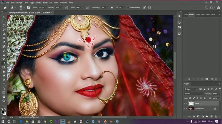Screen dimensions: 222x124
Task: Open the Actions panel play icon
Action: [180, 16]
